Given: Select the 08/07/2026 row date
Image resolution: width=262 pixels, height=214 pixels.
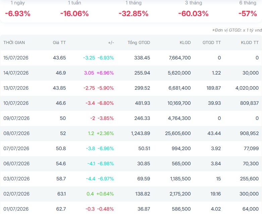Looking at the screenshot, I should 16,133.
